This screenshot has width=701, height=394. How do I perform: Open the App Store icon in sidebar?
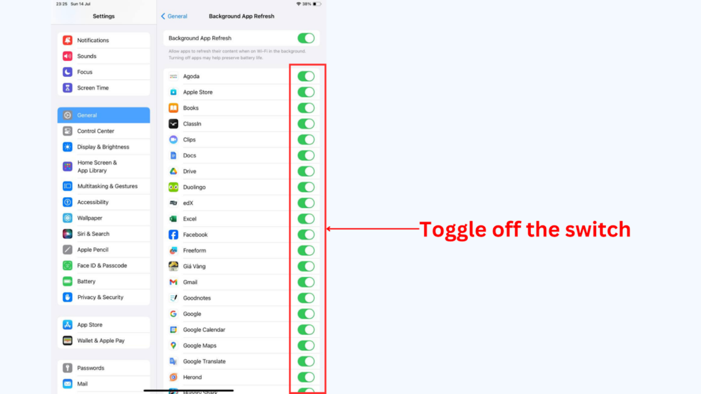click(68, 325)
